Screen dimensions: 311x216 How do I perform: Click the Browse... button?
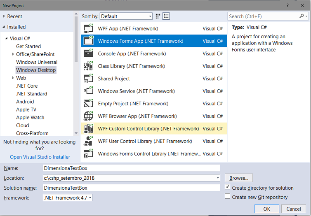click(x=238, y=178)
